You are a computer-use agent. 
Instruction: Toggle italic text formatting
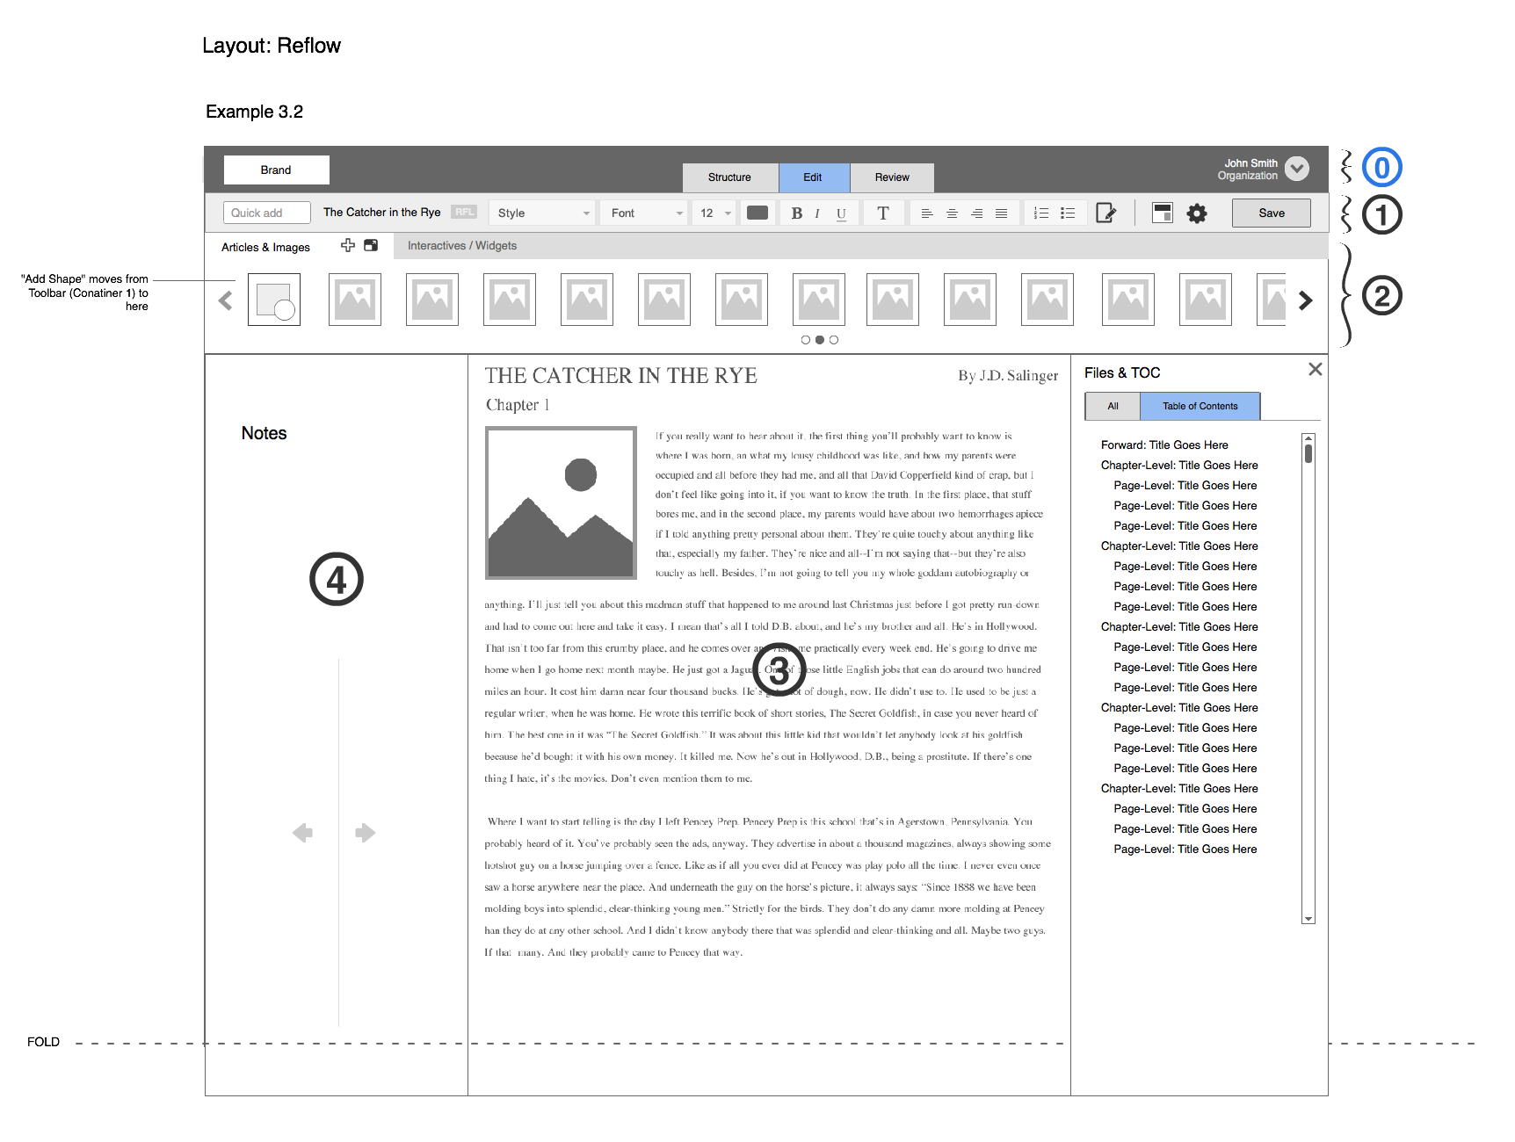pos(817,213)
